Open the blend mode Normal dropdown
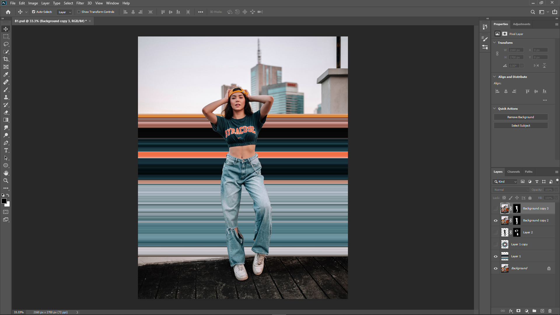The width and height of the screenshot is (560, 315). [x=511, y=190]
